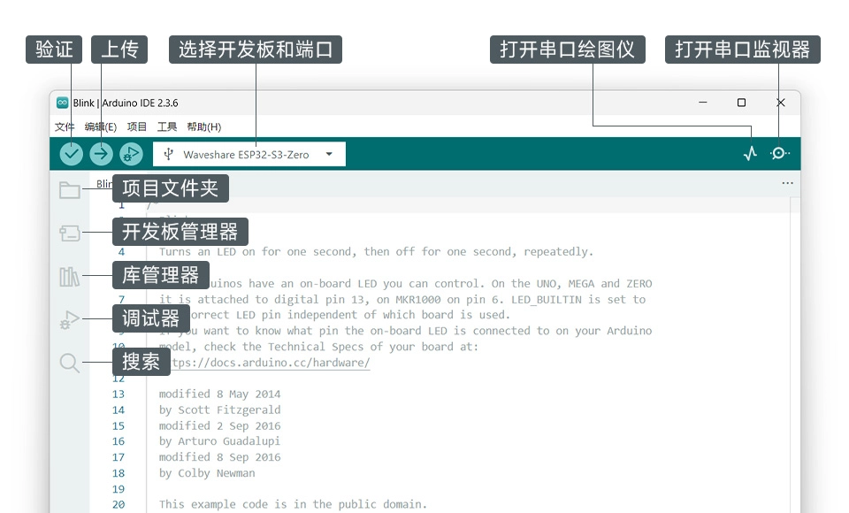Screen dimensions: 849x513
Task: Open the 工具 menu
Action: point(166,126)
